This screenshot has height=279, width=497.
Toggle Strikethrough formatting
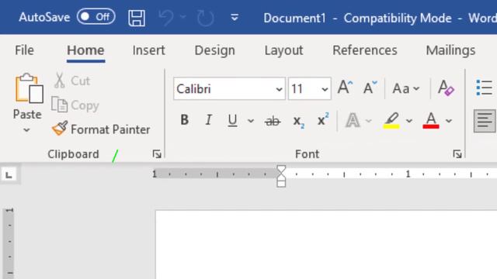click(x=273, y=121)
